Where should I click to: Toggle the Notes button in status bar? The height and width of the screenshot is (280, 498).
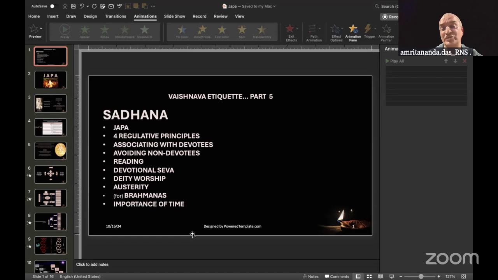click(x=310, y=276)
